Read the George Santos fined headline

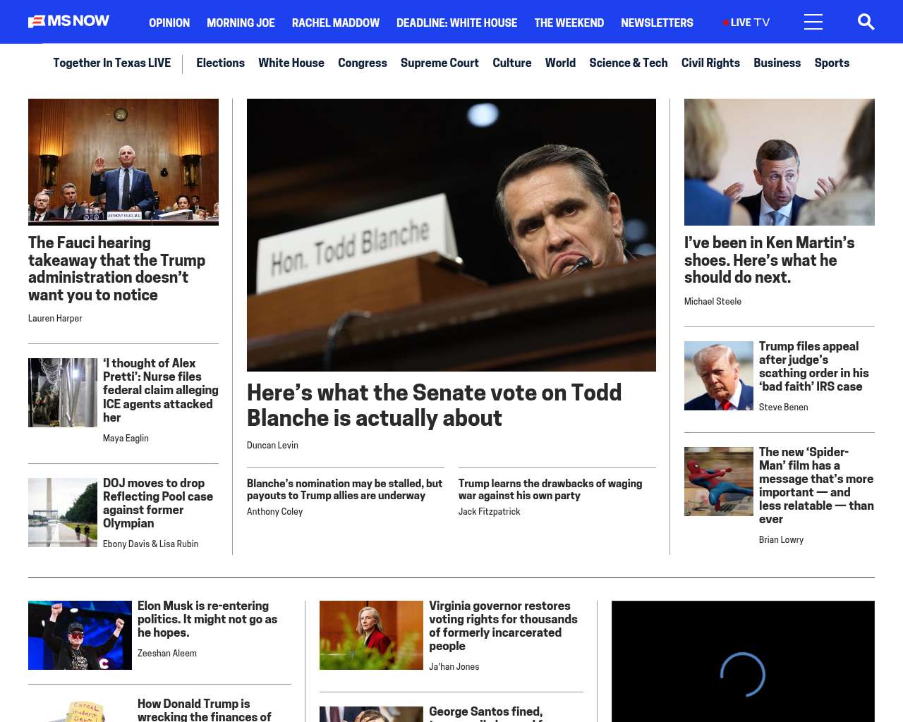pyautogui.click(x=486, y=714)
